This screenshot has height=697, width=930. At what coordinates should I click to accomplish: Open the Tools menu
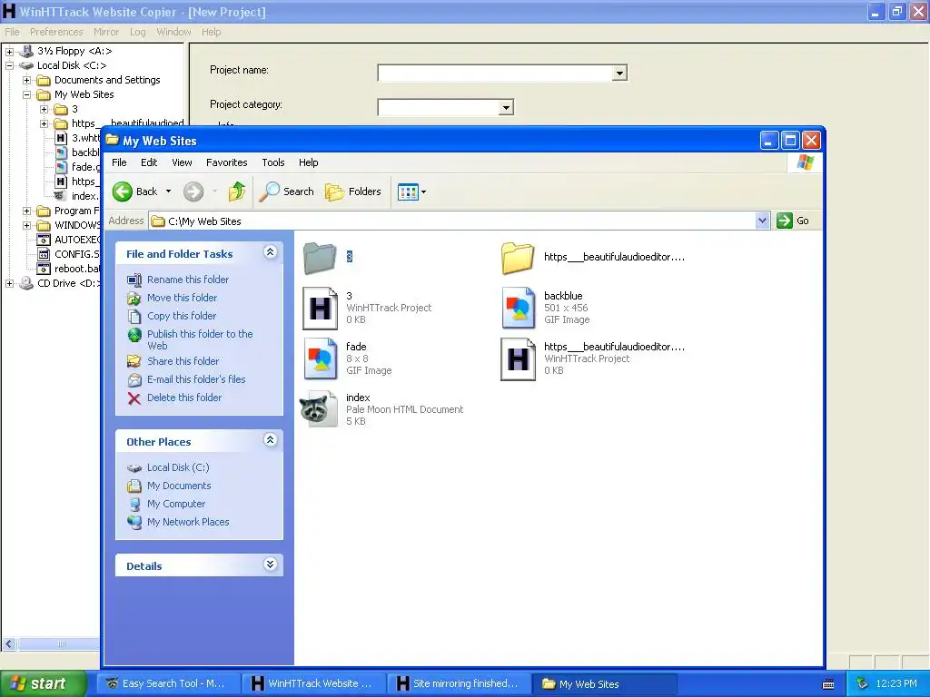pyautogui.click(x=272, y=162)
